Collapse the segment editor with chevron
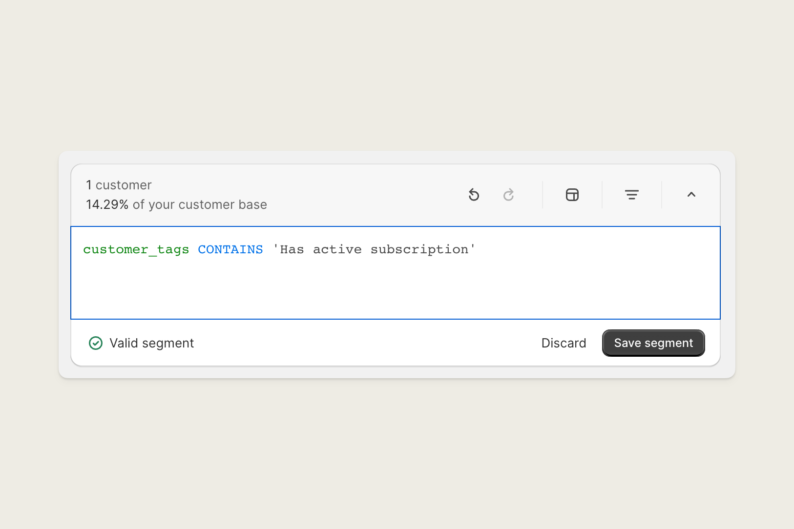Screen dimensions: 794x529 point(691,195)
